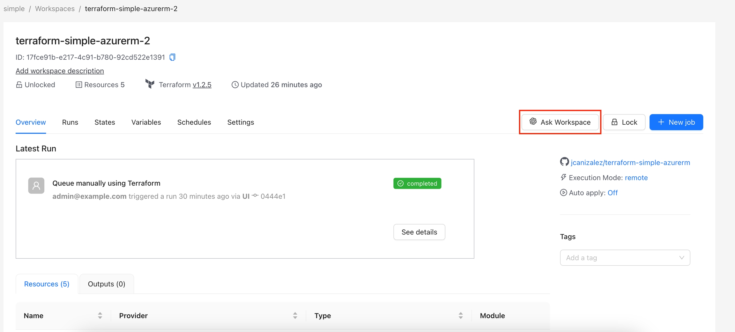Click the Ask Workspace button
The width and height of the screenshot is (735, 332).
[x=560, y=122]
